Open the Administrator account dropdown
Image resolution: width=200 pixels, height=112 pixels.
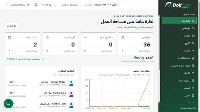[18, 5]
